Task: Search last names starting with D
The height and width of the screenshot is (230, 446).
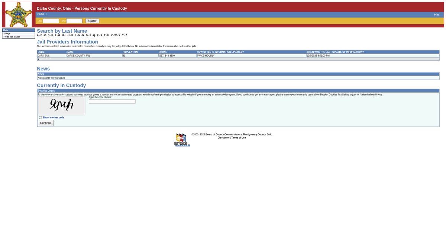Action: coord(49,35)
